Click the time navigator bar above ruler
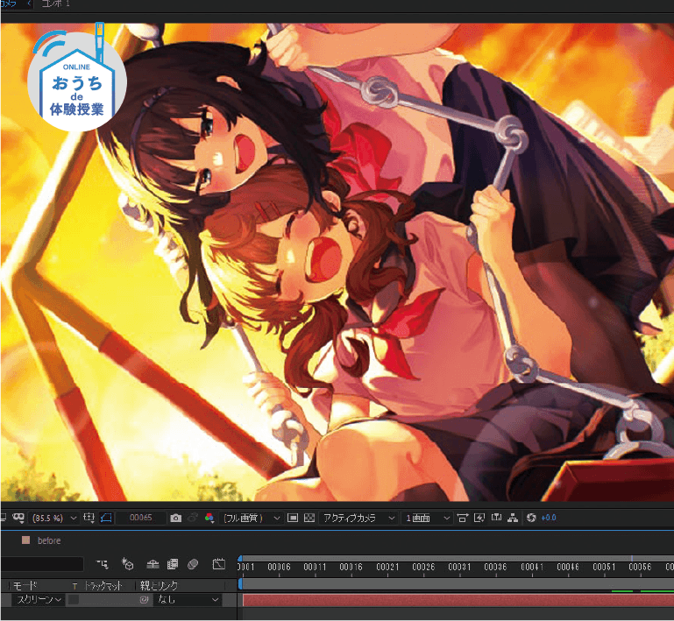This screenshot has height=621, width=674. pyautogui.click(x=457, y=558)
